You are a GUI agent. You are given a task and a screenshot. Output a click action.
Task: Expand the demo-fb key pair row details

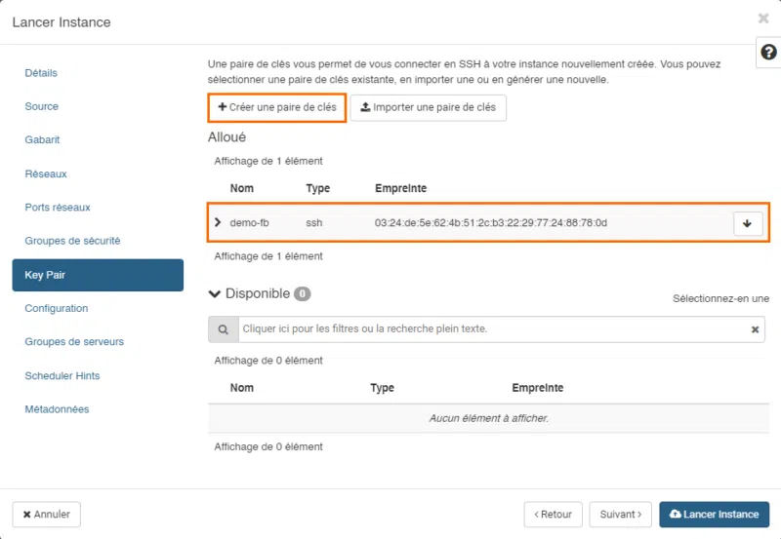tap(218, 223)
